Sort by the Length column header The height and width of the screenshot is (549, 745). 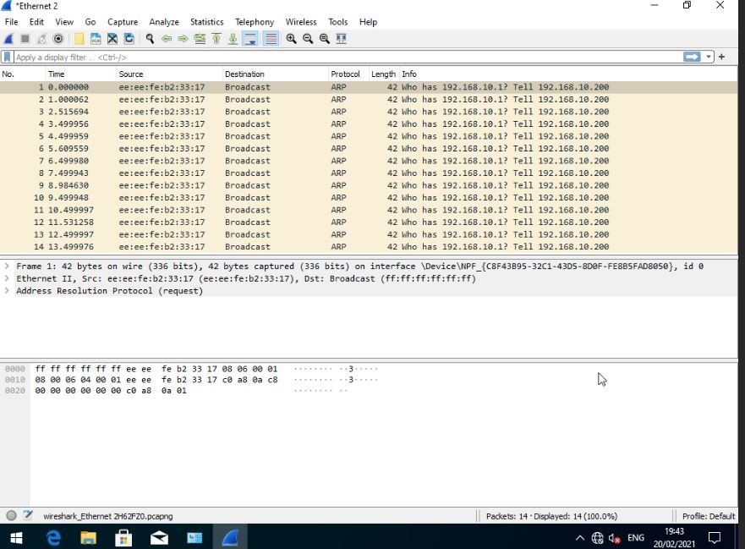pos(384,74)
